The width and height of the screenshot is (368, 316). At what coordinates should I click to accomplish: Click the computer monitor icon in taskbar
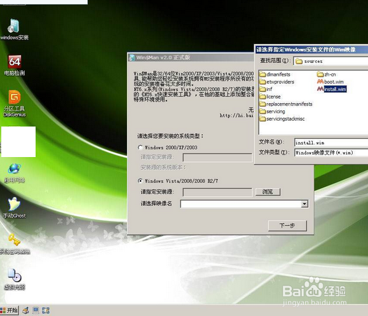pyautogui.click(x=36, y=311)
